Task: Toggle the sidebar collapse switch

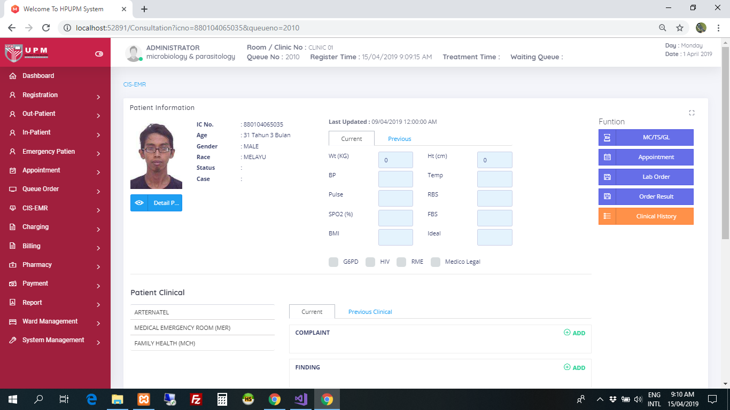Action: click(x=99, y=53)
